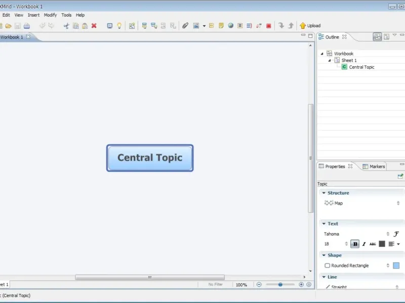Toggle strikethrough ABC formatting
The image size is (405, 303).
(373, 244)
